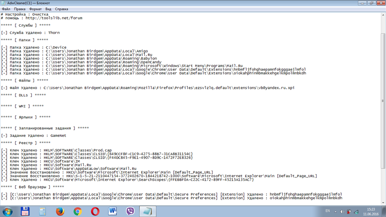This screenshot has height=217, width=386.
Task: Click the '[ Ярлыки ]' section header
Action: pyautogui.click(x=25, y=117)
